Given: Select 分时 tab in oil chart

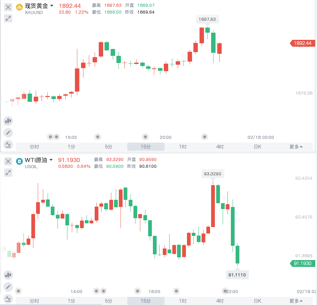Looking at the screenshot, I should click(x=34, y=301).
